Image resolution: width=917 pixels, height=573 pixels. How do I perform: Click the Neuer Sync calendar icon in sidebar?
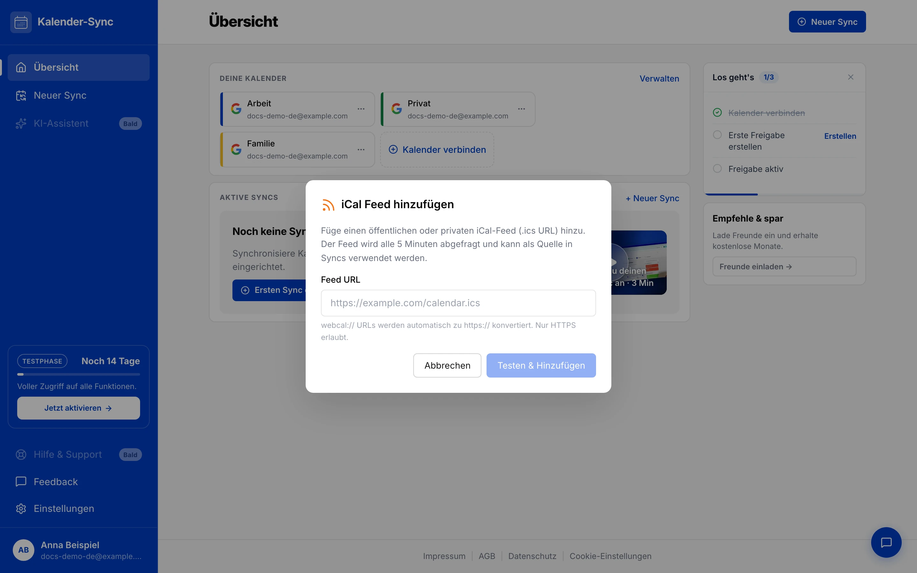point(21,95)
